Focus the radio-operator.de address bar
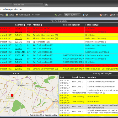Viewport: 118px width, 118px height. 59,9
